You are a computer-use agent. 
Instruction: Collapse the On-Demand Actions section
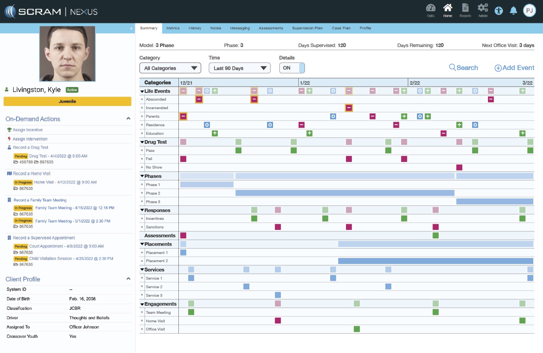pyautogui.click(x=128, y=119)
